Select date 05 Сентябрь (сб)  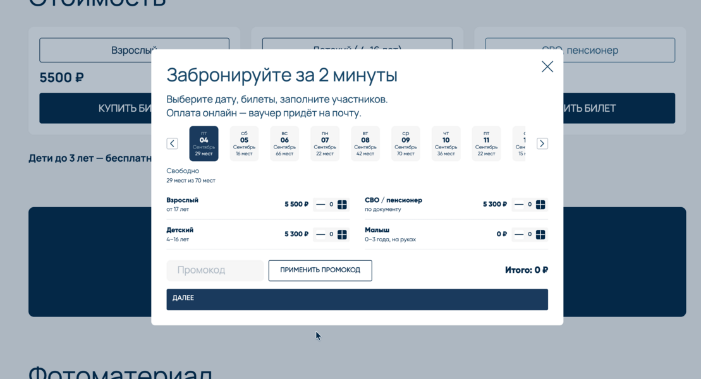click(244, 143)
